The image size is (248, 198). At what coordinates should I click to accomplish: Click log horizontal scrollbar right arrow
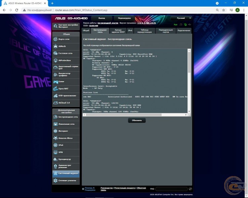[x=186, y=115]
